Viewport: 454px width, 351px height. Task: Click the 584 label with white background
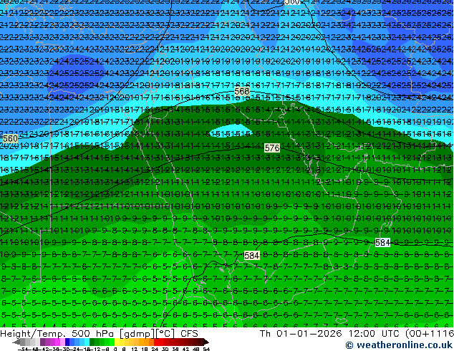click(x=382, y=242)
